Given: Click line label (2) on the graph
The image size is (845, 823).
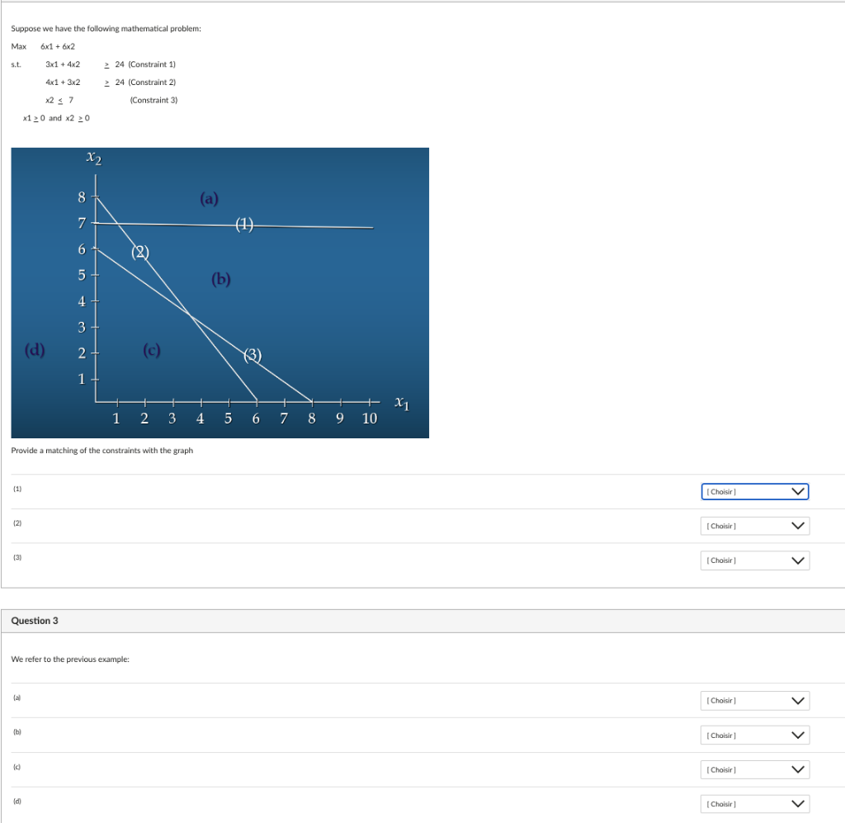Looking at the screenshot, I should [x=140, y=252].
